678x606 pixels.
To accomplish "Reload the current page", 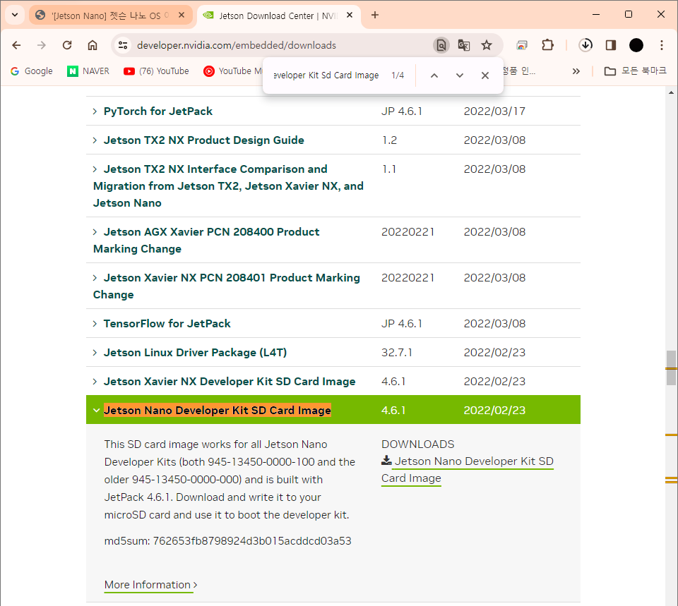I will [x=67, y=45].
